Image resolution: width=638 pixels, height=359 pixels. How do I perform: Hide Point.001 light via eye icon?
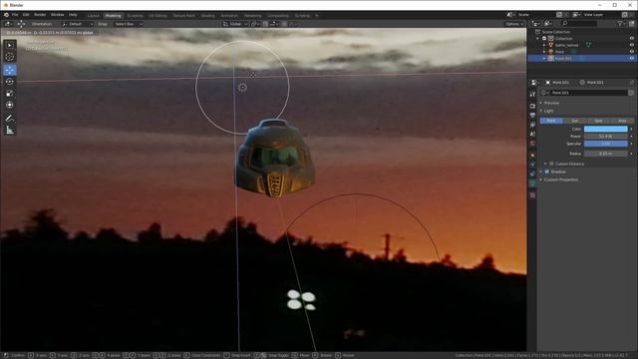point(632,58)
